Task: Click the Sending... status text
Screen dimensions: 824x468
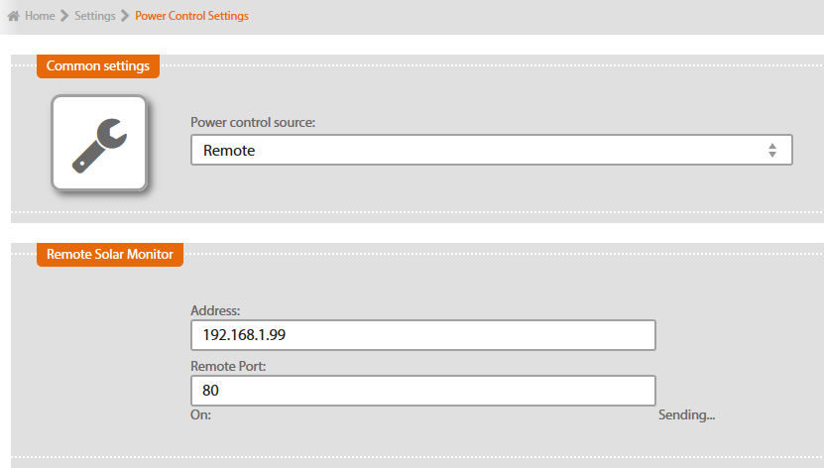Action: pyautogui.click(x=686, y=415)
